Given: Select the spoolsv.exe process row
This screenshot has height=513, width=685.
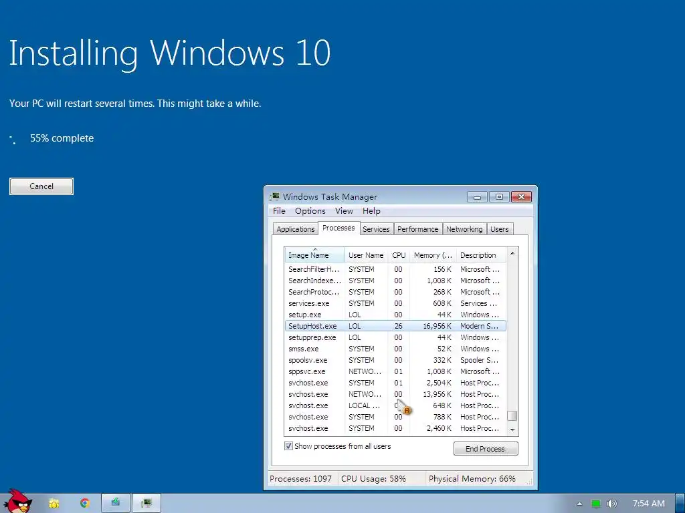Looking at the screenshot, I should pyautogui.click(x=395, y=360).
